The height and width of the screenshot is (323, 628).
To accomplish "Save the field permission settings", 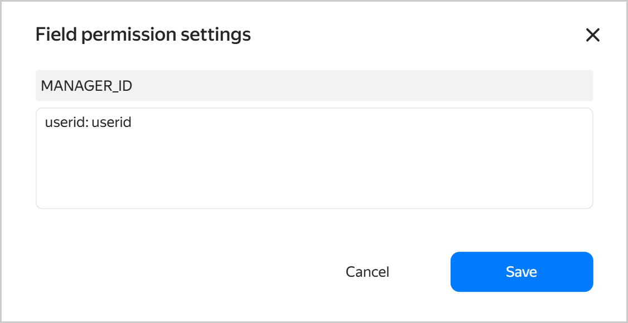I will [521, 272].
